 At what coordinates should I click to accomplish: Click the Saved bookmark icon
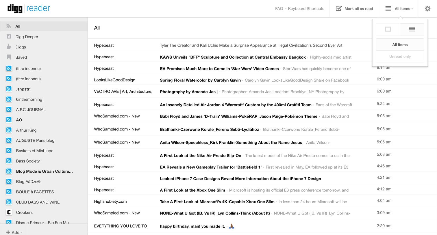(x=9, y=57)
